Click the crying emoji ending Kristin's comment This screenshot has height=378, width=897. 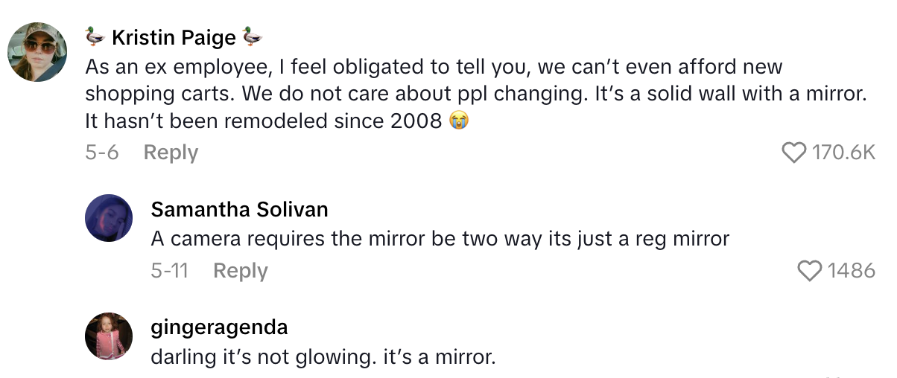tap(460, 121)
